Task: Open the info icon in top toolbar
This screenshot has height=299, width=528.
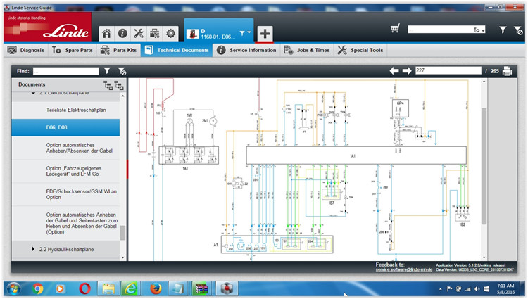Action: click(122, 33)
